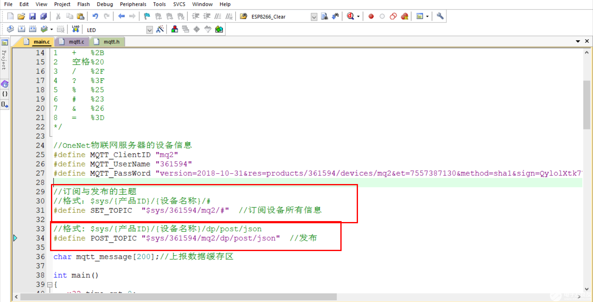Image resolution: width=593 pixels, height=302 pixels.
Task: Click line 34 POST_TOPIC define text
Action: (x=166, y=238)
